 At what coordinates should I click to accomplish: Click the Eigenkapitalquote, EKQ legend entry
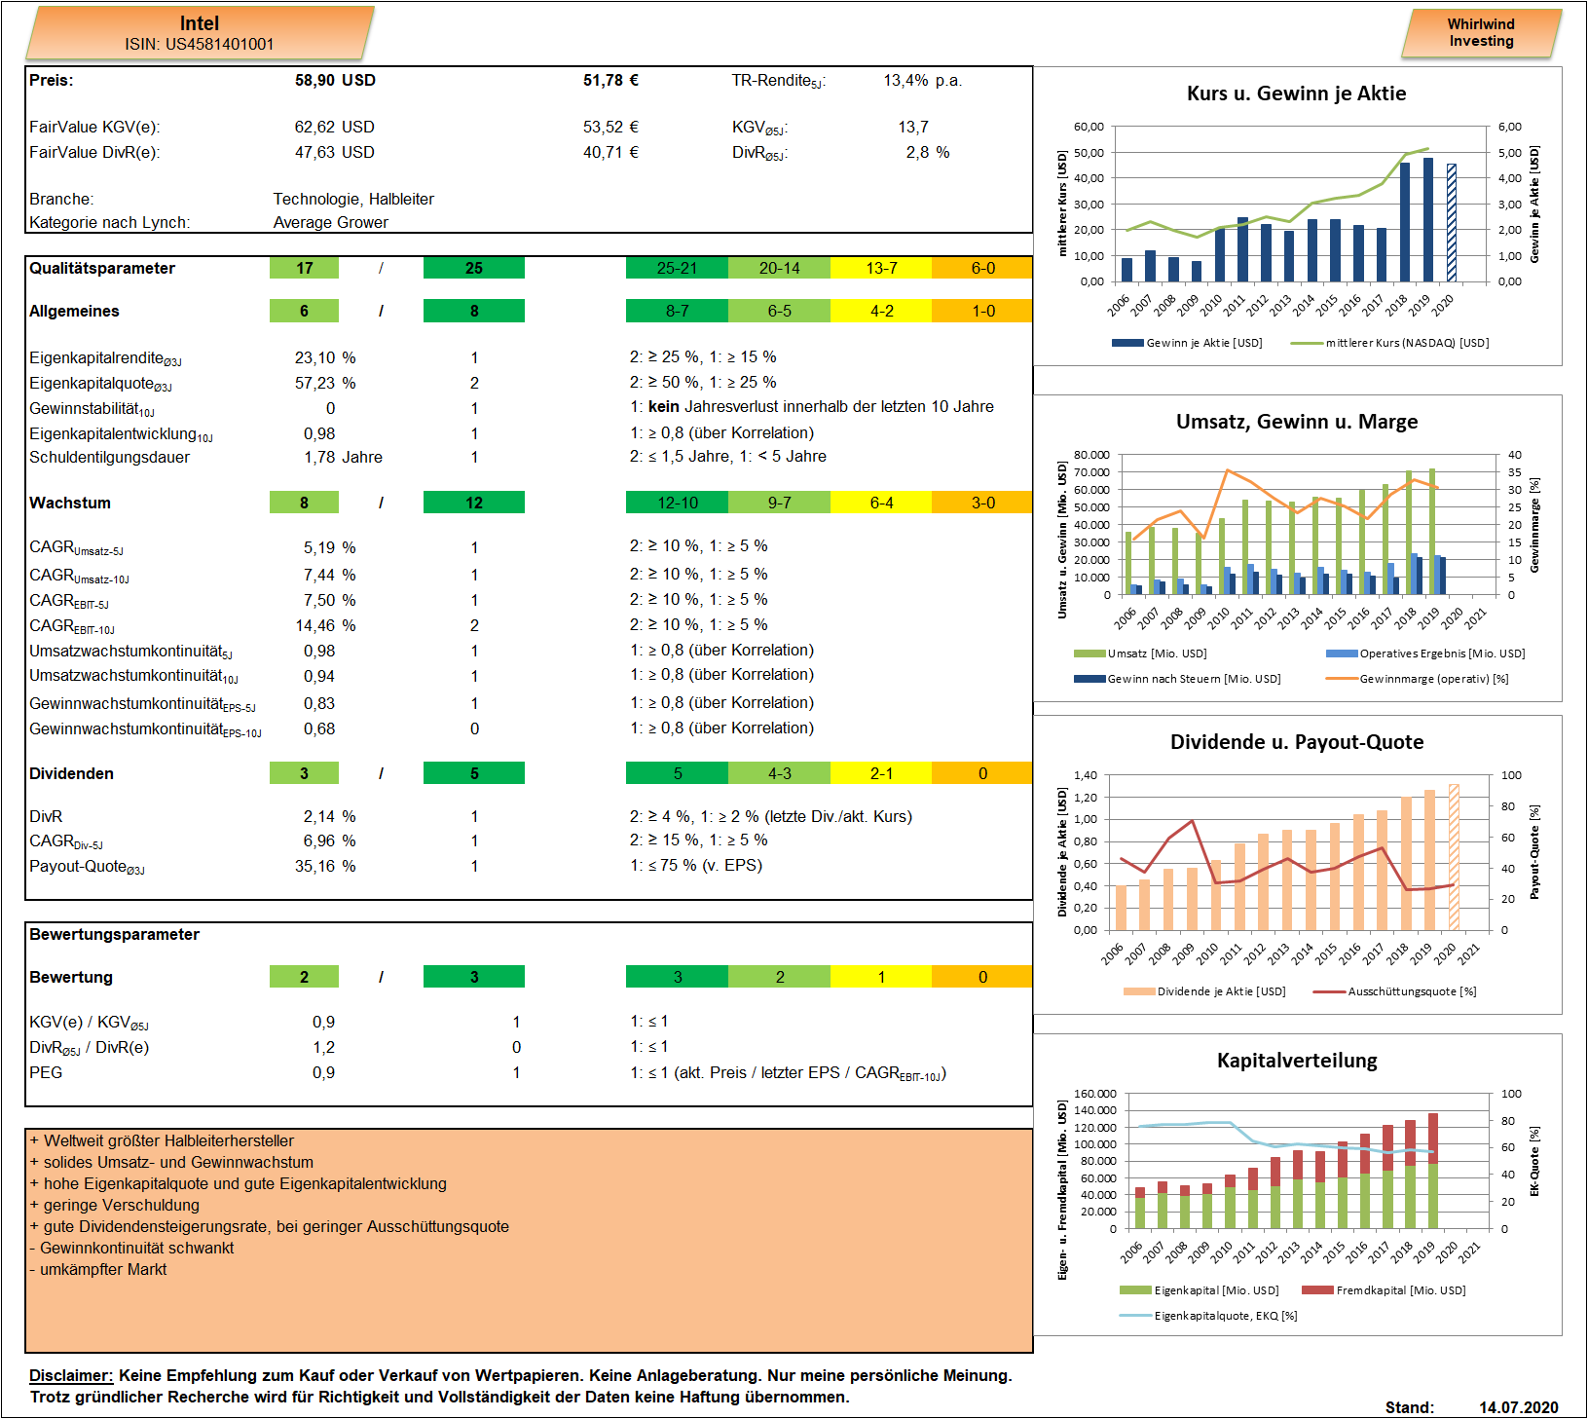pos(1208,1316)
